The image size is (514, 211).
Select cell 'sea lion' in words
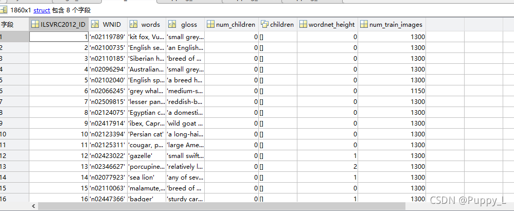point(147,177)
